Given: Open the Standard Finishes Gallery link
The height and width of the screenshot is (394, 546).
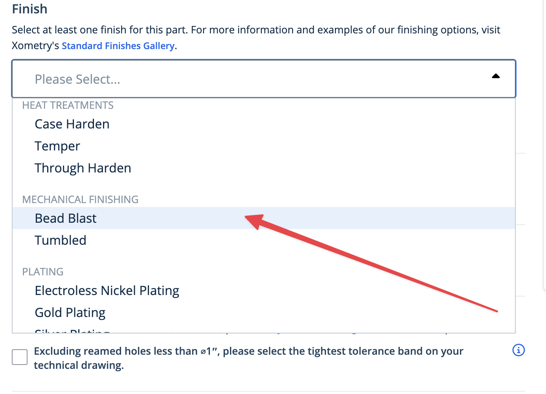Looking at the screenshot, I should (118, 46).
